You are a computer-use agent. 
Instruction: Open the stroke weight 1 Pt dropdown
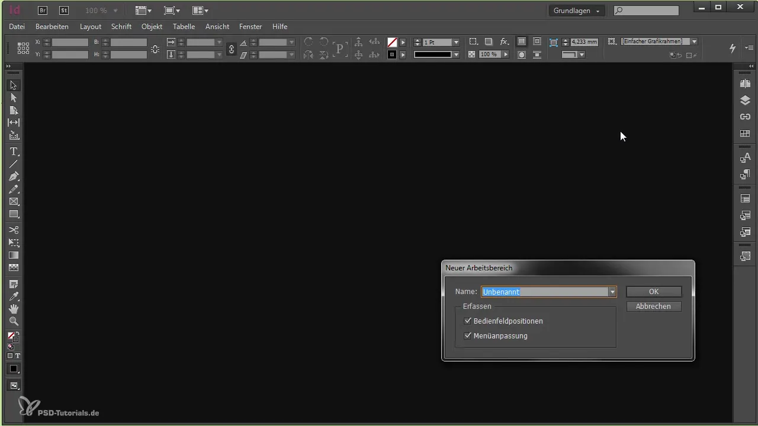pos(456,43)
